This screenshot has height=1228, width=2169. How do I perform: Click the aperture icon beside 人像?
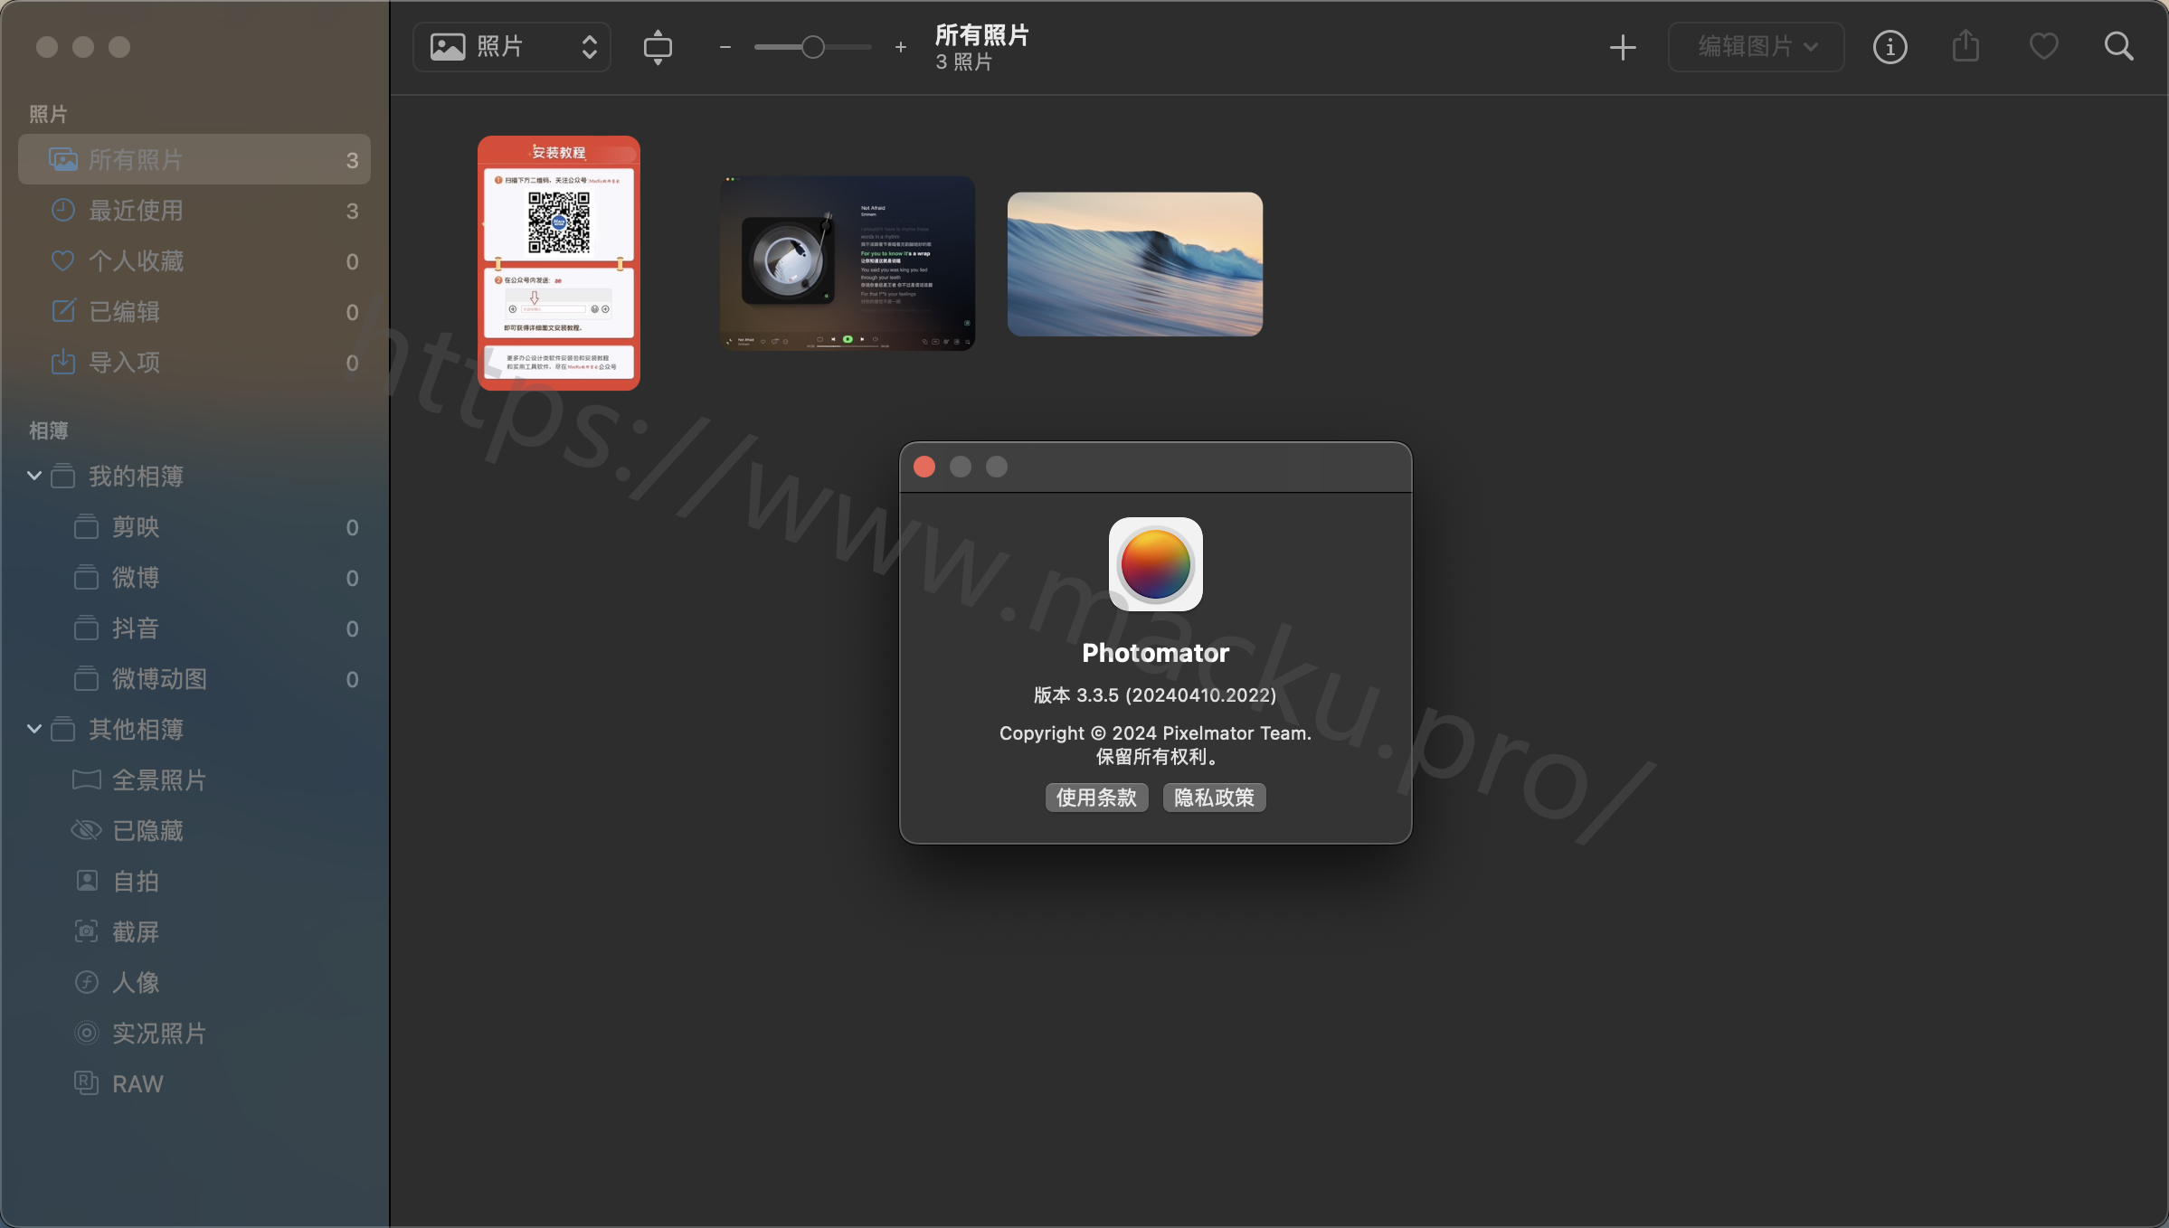[86, 982]
